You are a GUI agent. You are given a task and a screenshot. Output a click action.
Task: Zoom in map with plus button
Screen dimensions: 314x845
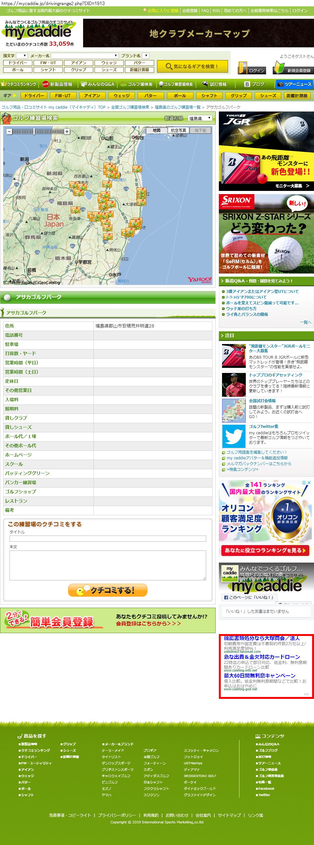point(67,132)
